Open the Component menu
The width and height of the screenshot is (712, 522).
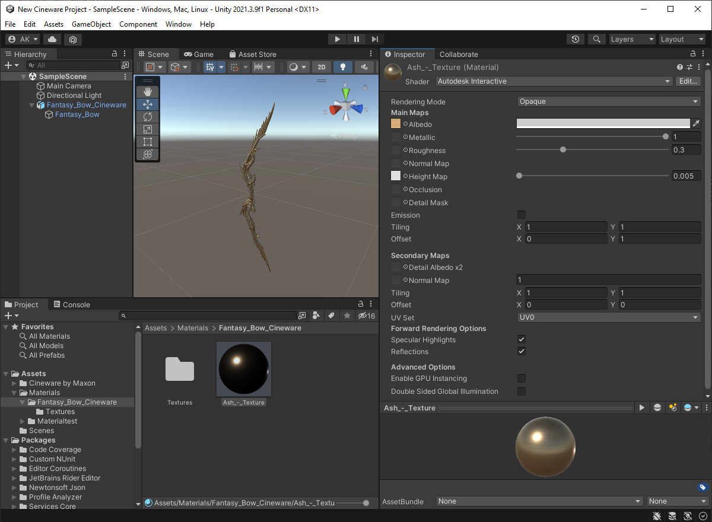(138, 24)
